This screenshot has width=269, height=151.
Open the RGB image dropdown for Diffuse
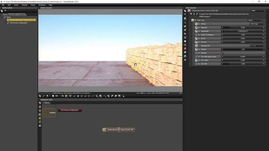pos(257,24)
